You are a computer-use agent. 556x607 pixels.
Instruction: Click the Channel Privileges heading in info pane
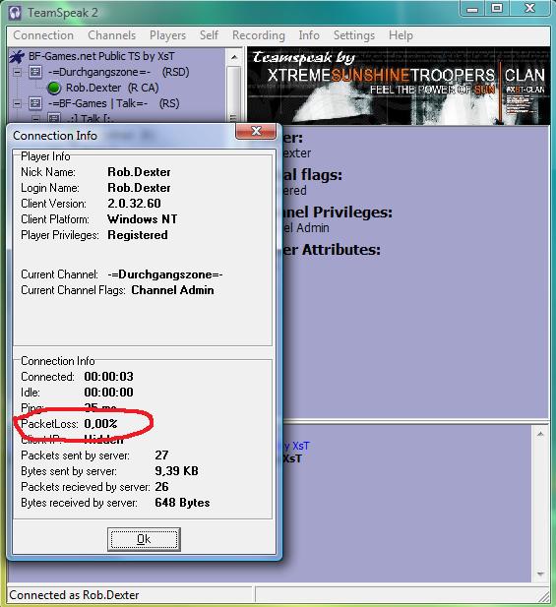[337, 212]
